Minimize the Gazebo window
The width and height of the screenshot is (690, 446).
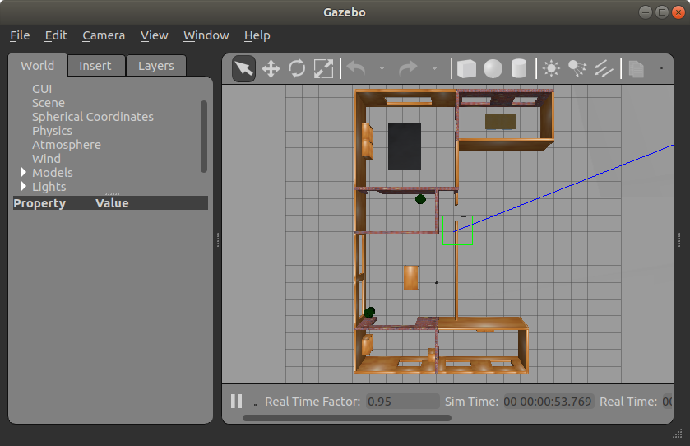point(645,12)
